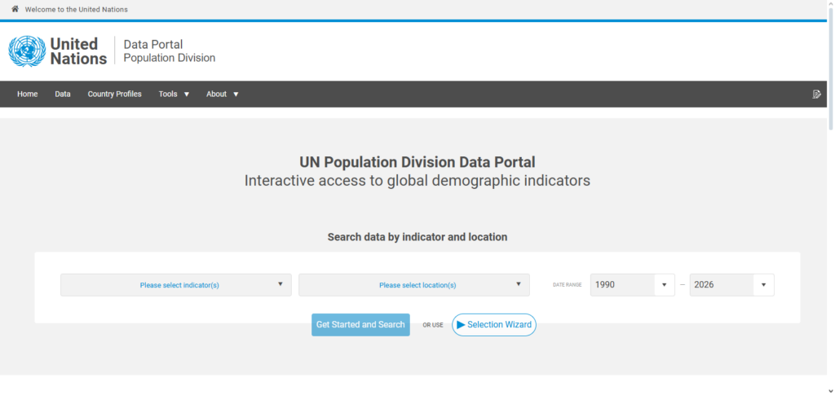This screenshot has height=395, width=835.
Task: Click the 1990 start year field
Action: 622,285
